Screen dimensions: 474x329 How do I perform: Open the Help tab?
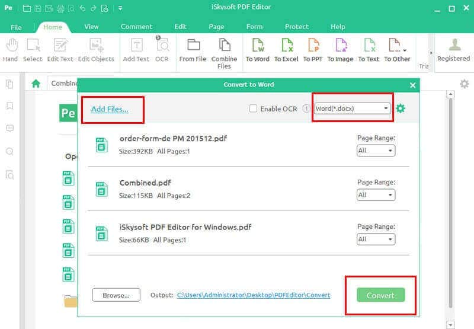click(x=338, y=27)
